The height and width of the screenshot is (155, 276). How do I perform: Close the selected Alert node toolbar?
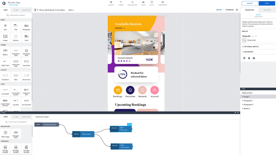[x=130, y=124]
